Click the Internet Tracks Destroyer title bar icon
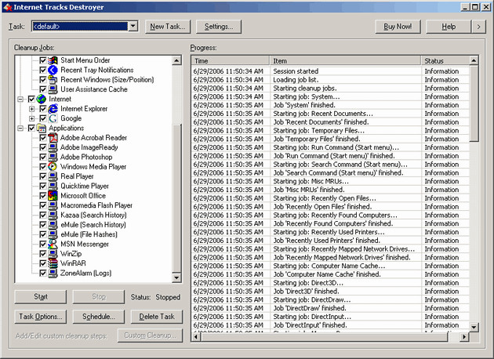 [x=8, y=7]
